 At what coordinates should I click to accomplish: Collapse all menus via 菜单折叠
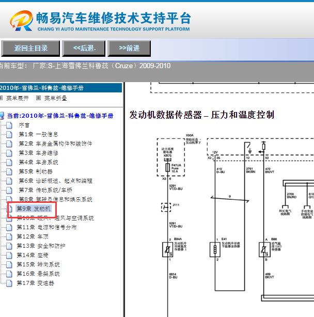point(55,98)
